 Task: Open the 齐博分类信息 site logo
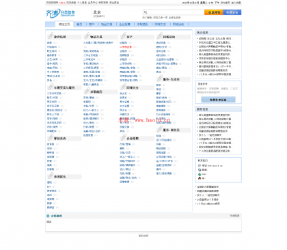60,13
